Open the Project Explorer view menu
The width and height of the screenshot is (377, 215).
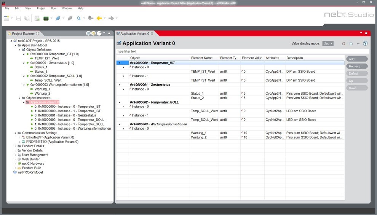pyautogui.click(x=99, y=33)
